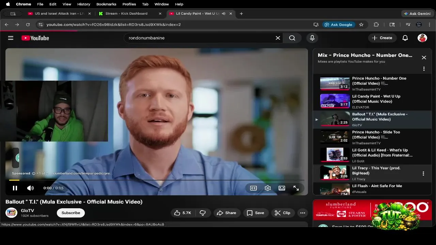The image size is (436, 245).
Task: Bookmark this page with the star
Action: point(361,24)
